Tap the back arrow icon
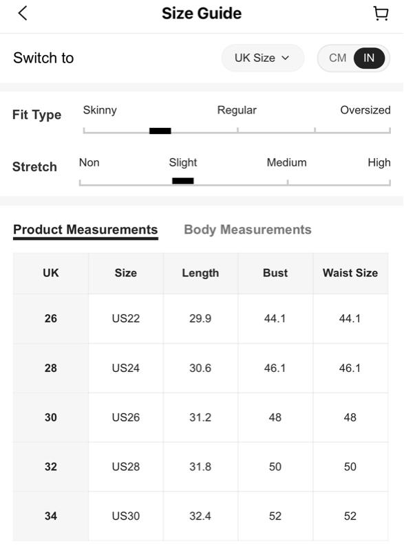 [x=23, y=14]
